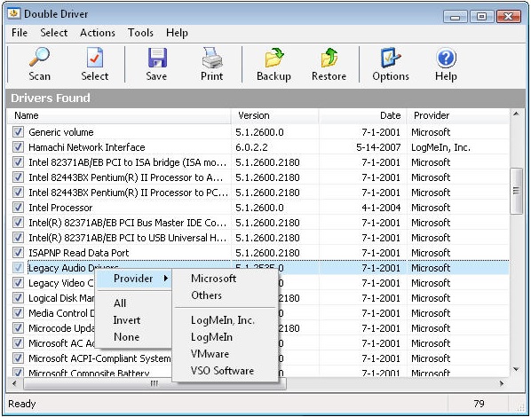Click the Scan magnifier icon
531x417 pixels.
(x=39, y=57)
